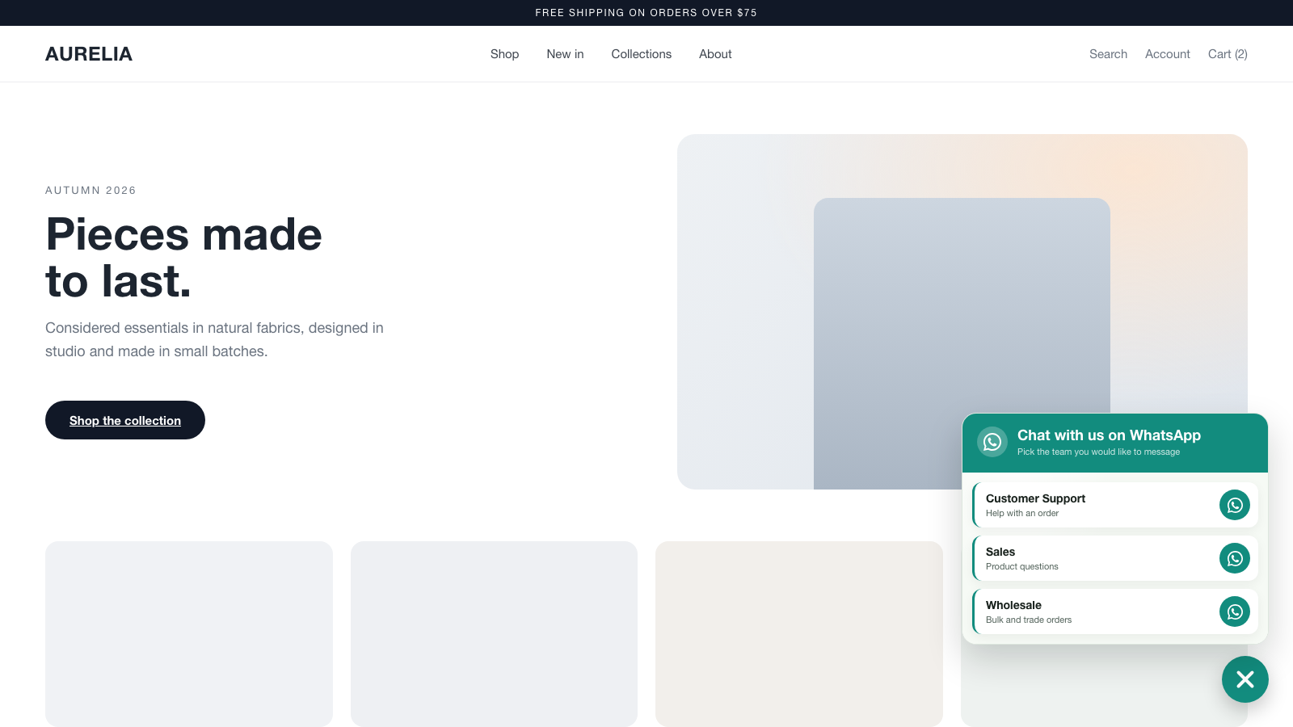Screen dimensions: 1293x727
Task: Open the Account page
Action: [1167, 54]
